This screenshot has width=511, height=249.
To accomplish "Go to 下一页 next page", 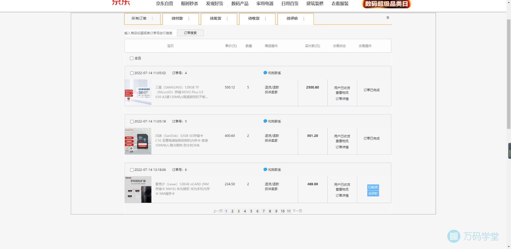I will pyautogui.click(x=297, y=211).
